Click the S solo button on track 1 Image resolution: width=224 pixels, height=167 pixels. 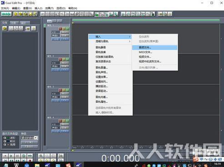click(x=64, y=29)
